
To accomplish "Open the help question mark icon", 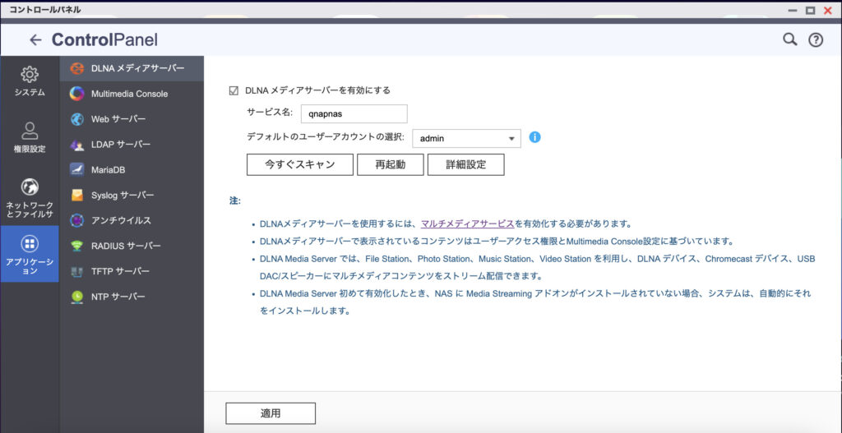I will (x=816, y=39).
